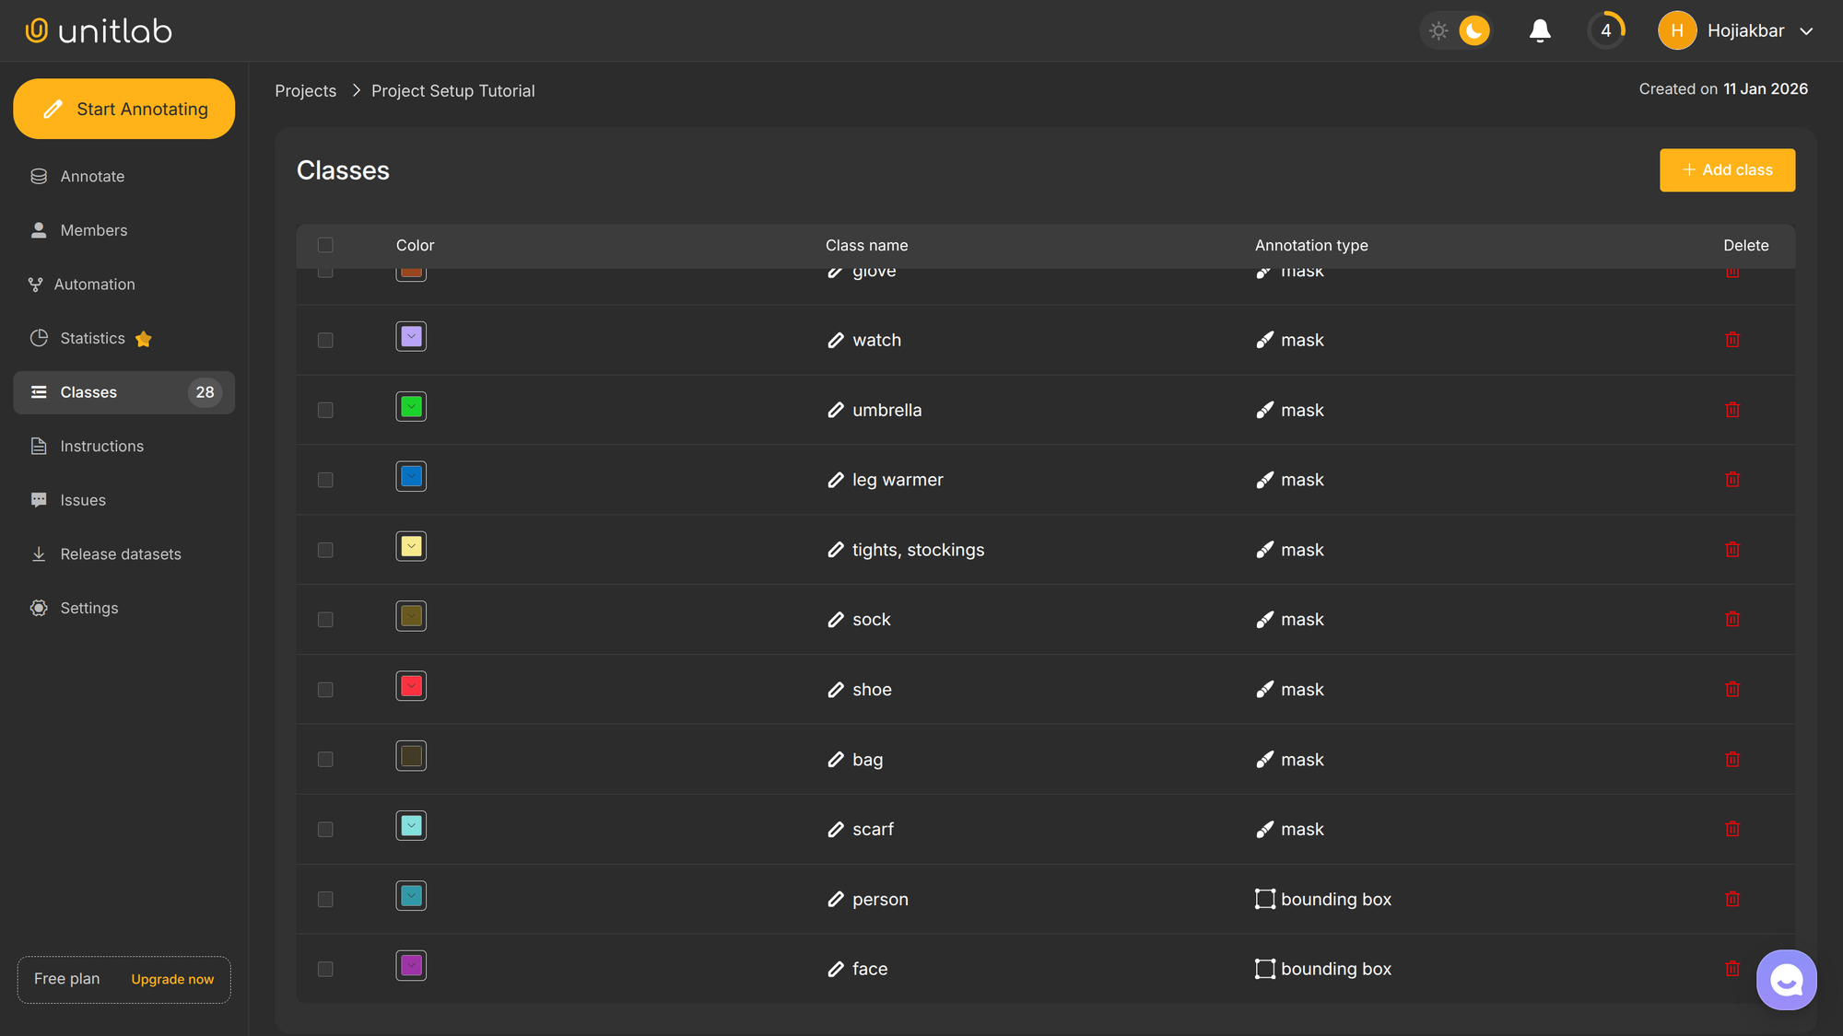Click the Start Annotating button
1843x1036 pixels.
pos(123,109)
